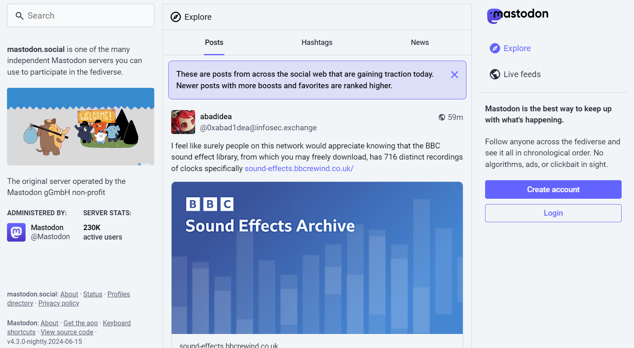Image resolution: width=634 pixels, height=348 pixels.
Task: Open the Mastodon admin account name
Action: 47,228
